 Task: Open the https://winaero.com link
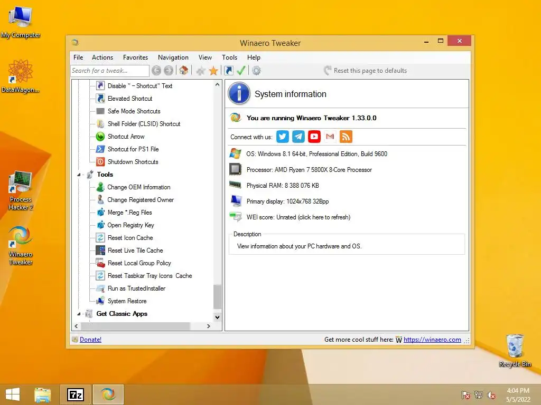coord(432,340)
